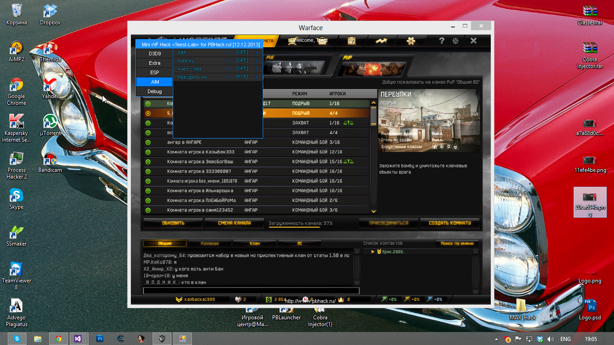Open the ESP section in hack menu

pos(155,72)
